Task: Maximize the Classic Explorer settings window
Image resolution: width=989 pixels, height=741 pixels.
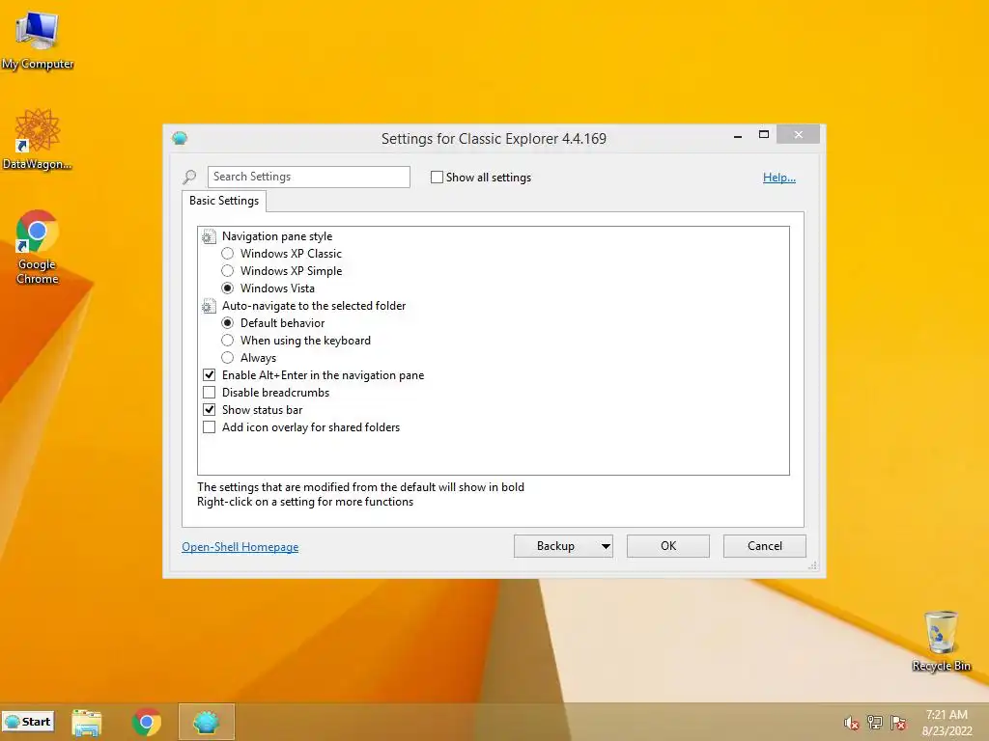Action: pos(764,135)
